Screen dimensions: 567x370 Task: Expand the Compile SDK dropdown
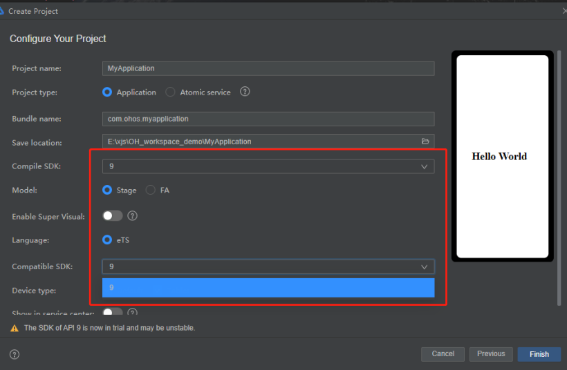pos(424,166)
